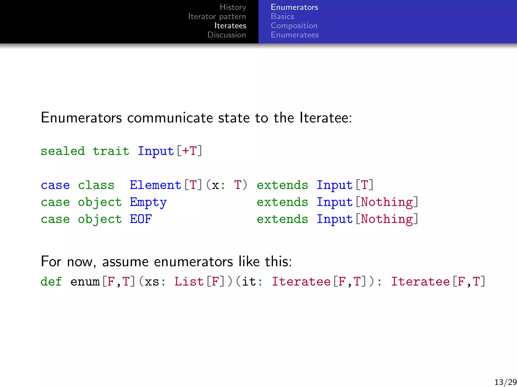Open the Enumeratees subsection
517x387 pixels.
295,35
